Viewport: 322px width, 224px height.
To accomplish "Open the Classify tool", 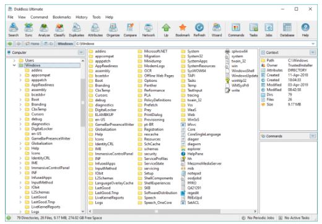I will click(59, 30).
